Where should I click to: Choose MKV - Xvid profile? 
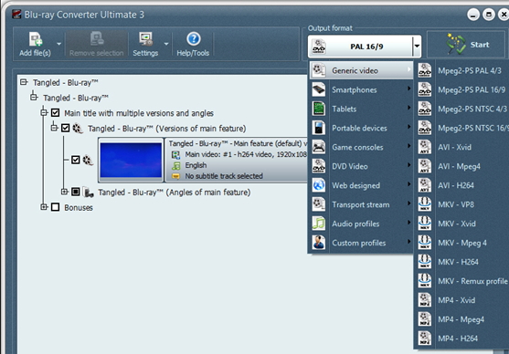pos(462,224)
